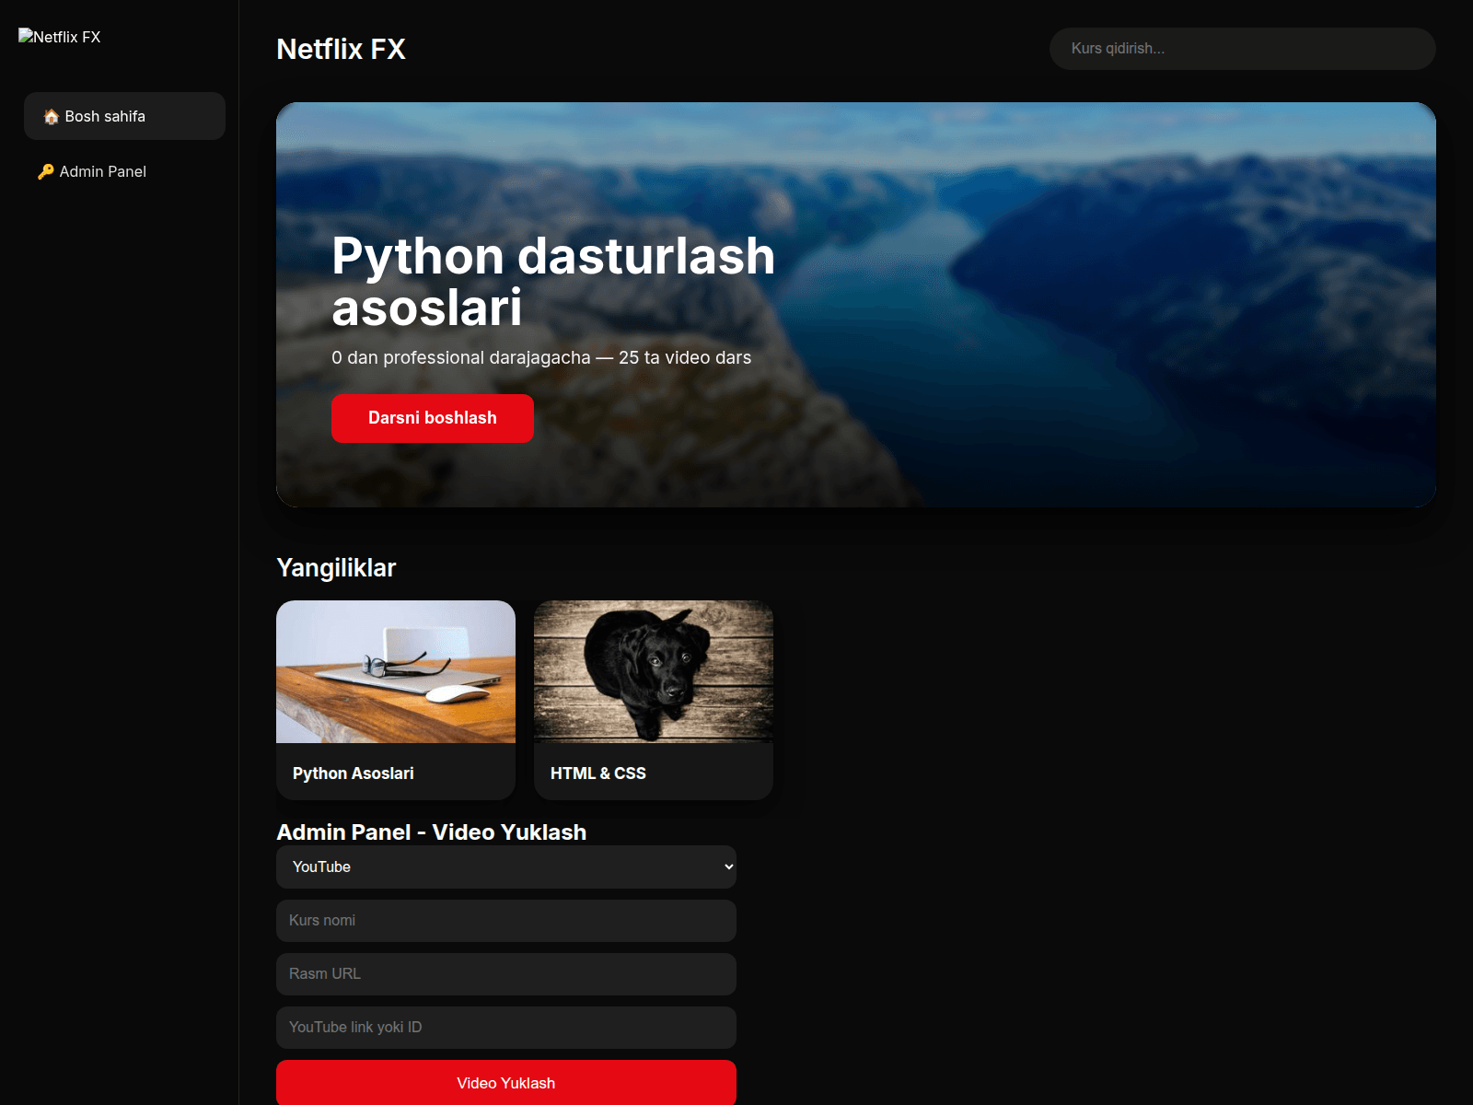Click the YouTube link yoki ID field
Image resolution: width=1473 pixels, height=1105 pixels.
(x=505, y=1027)
